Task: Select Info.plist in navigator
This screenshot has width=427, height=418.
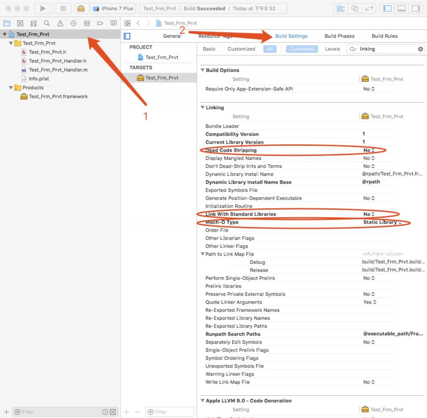Action: [x=35, y=79]
